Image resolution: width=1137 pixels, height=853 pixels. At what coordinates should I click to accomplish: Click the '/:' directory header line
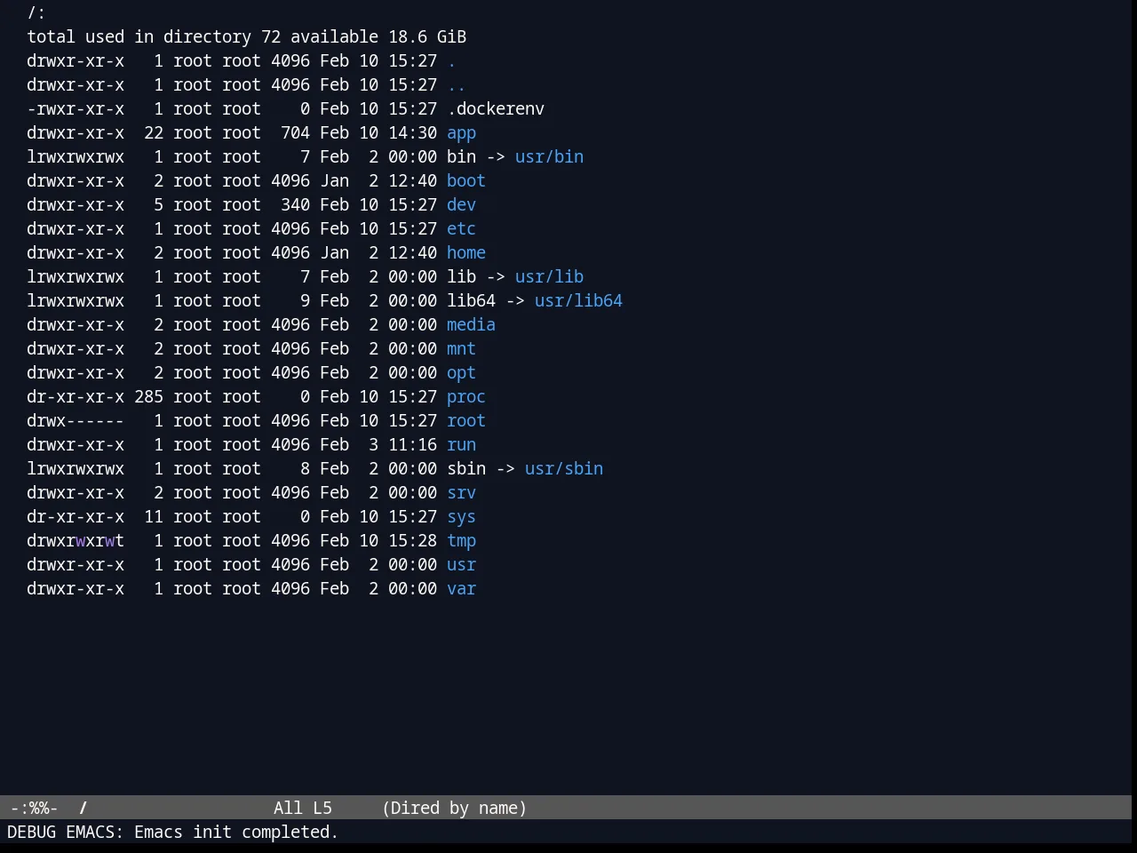[36, 12]
